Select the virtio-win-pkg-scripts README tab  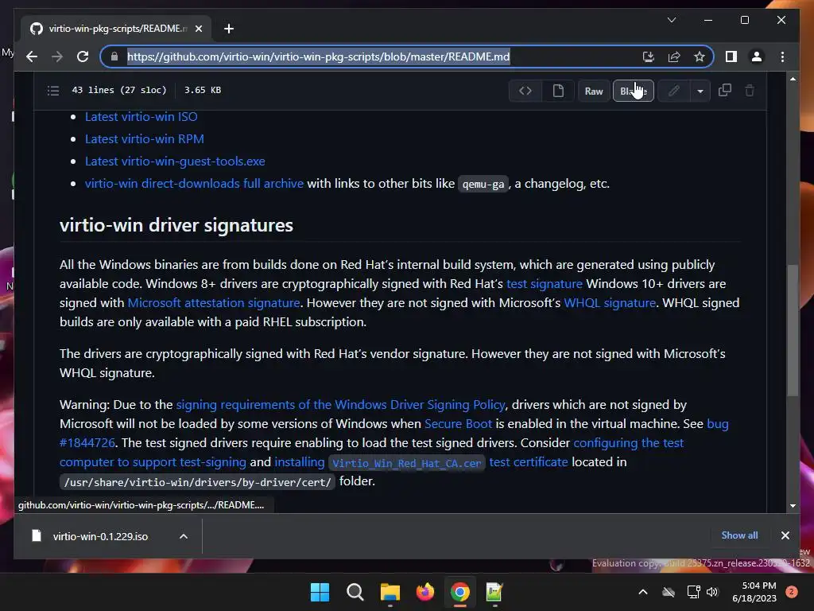[116, 29]
